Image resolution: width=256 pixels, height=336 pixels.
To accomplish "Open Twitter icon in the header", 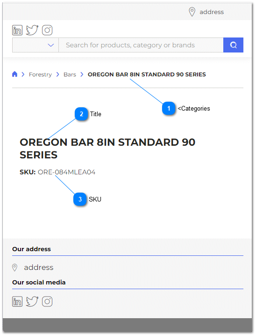I will (32, 30).
